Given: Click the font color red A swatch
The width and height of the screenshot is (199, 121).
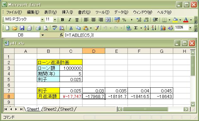Looking at the screenshot, I should coord(186,20).
